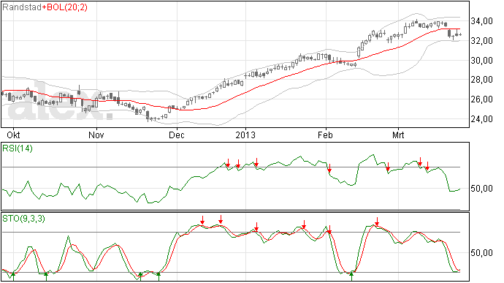Click the 32,00 price axis label
This screenshot has width=504, height=283.
(481, 41)
